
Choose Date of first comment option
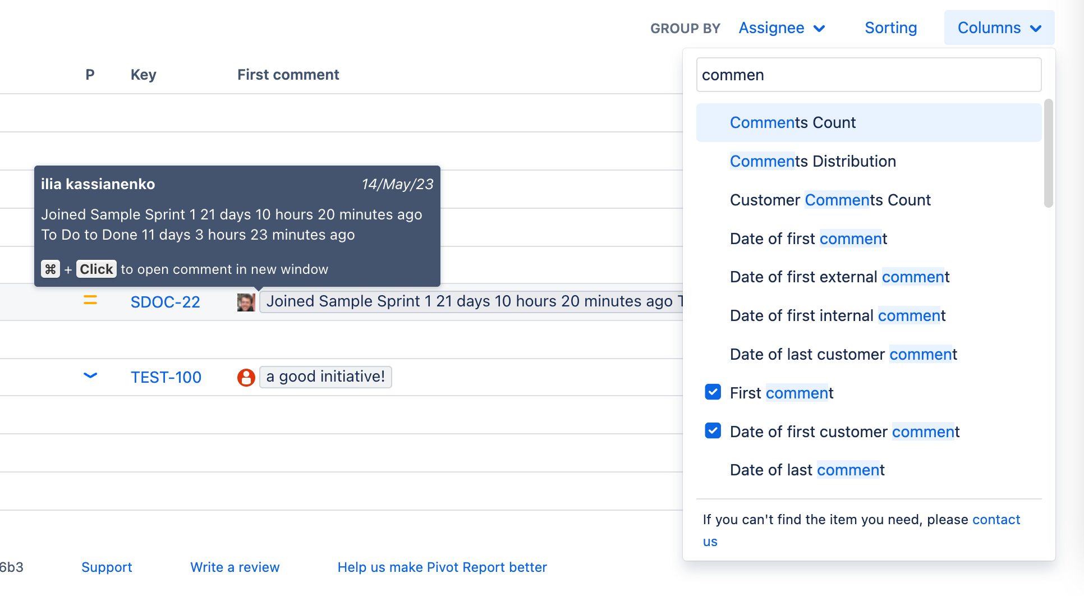(x=869, y=239)
